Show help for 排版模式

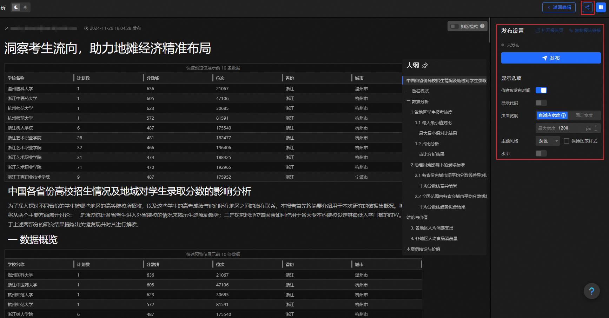click(482, 26)
